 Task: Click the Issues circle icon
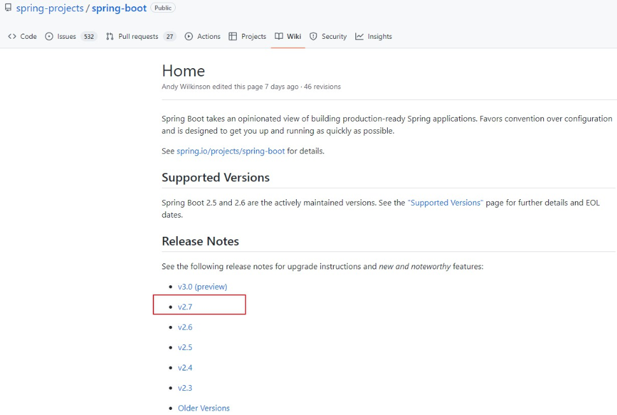(x=49, y=36)
